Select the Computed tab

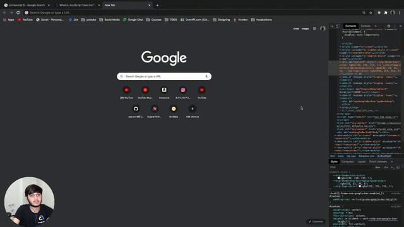(x=348, y=161)
